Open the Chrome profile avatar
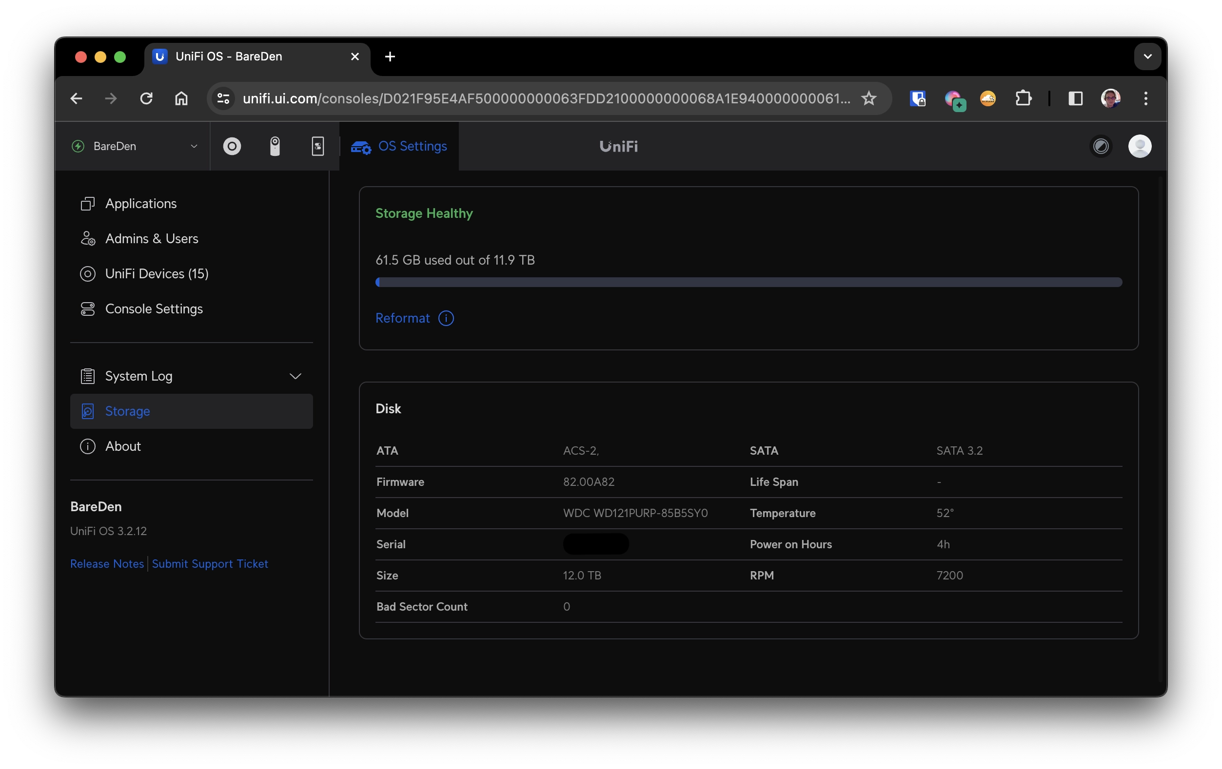The height and width of the screenshot is (769, 1222). click(1110, 98)
